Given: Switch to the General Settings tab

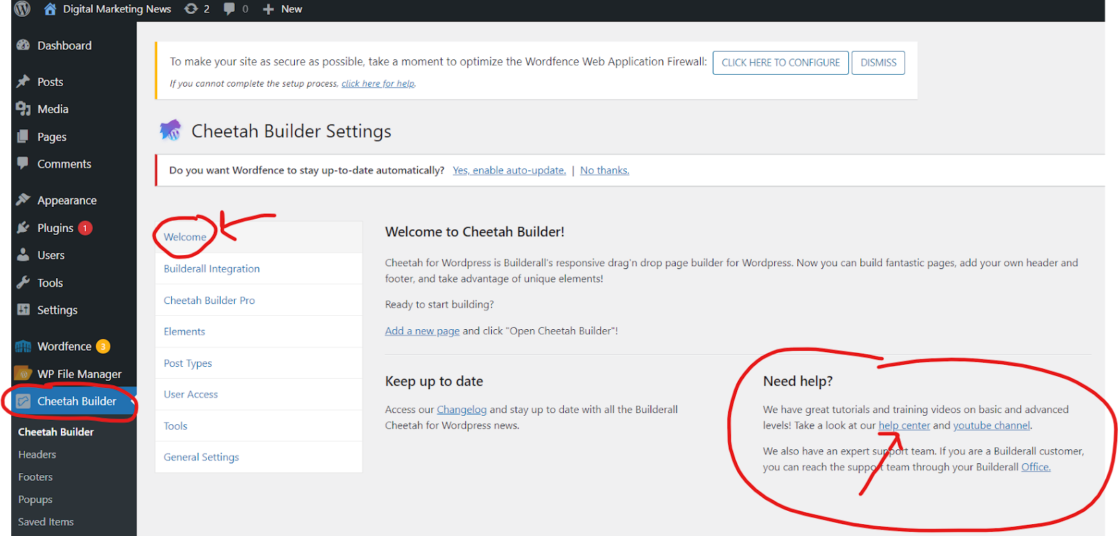Looking at the screenshot, I should point(259,457).
